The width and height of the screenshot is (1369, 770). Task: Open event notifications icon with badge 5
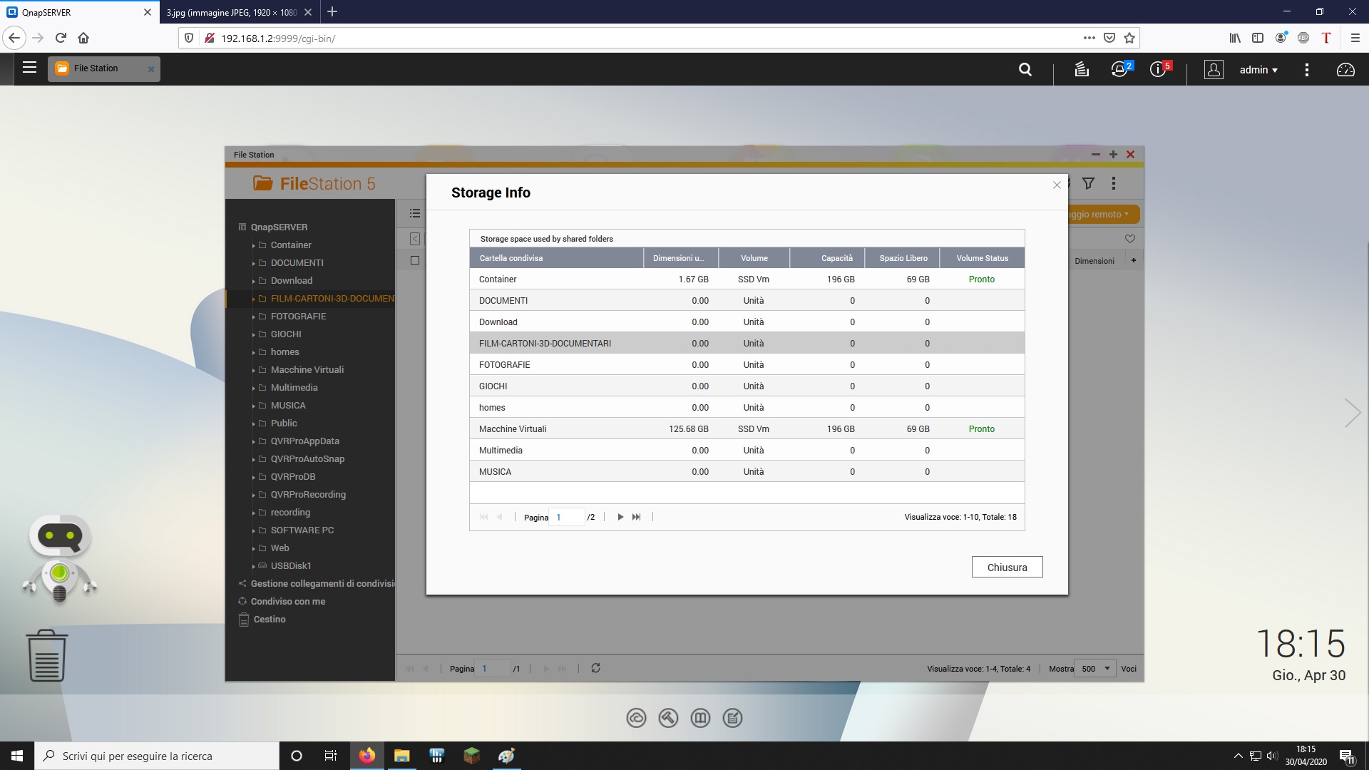[1158, 69]
